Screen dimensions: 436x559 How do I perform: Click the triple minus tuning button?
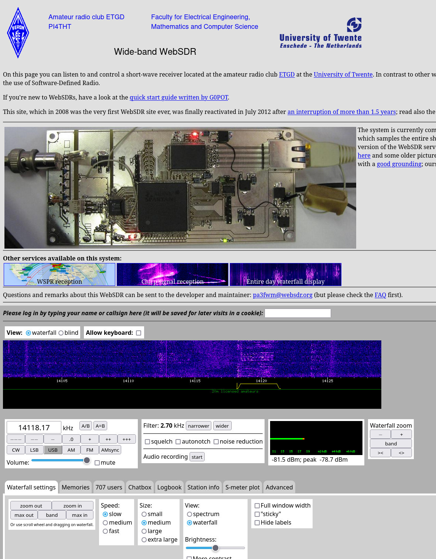[16, 439]
